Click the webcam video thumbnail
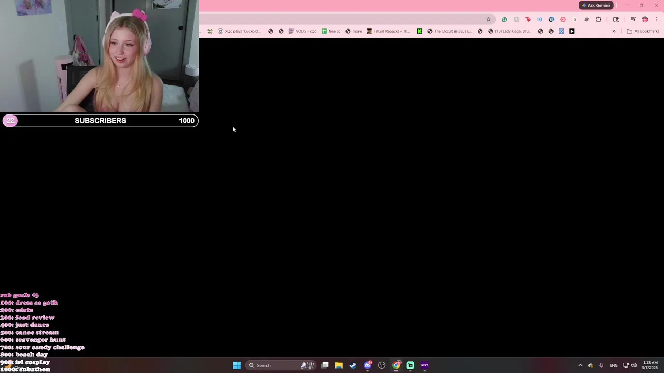This screenshot has height=373, width=664. click(x=99, y=56)
